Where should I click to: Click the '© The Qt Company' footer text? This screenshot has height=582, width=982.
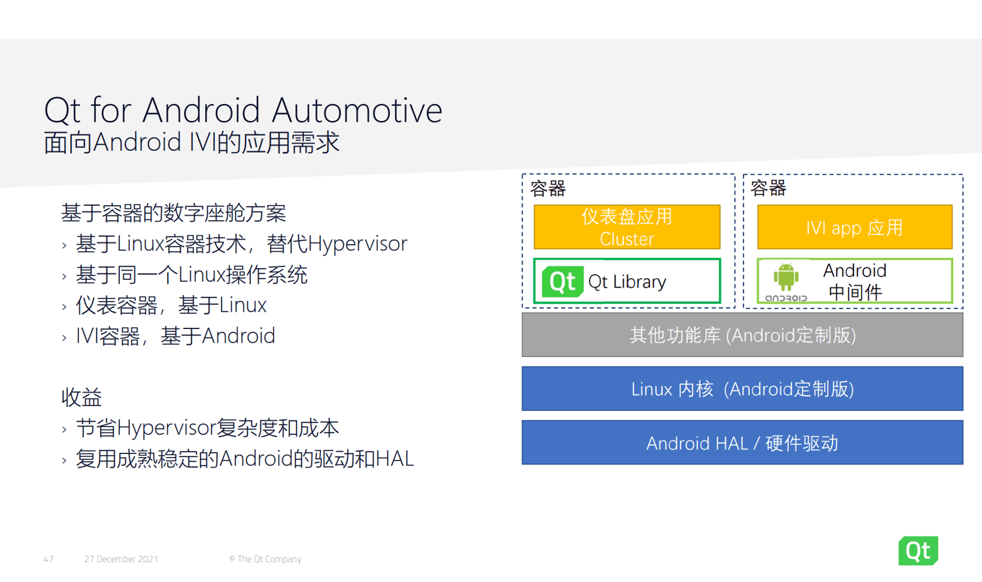pyautogui.click(x=265, y=559)
